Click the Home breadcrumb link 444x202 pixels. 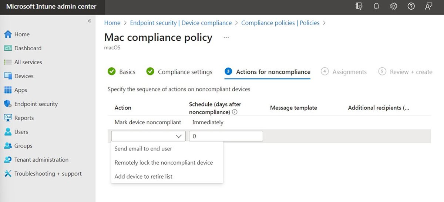click(112, 23)
